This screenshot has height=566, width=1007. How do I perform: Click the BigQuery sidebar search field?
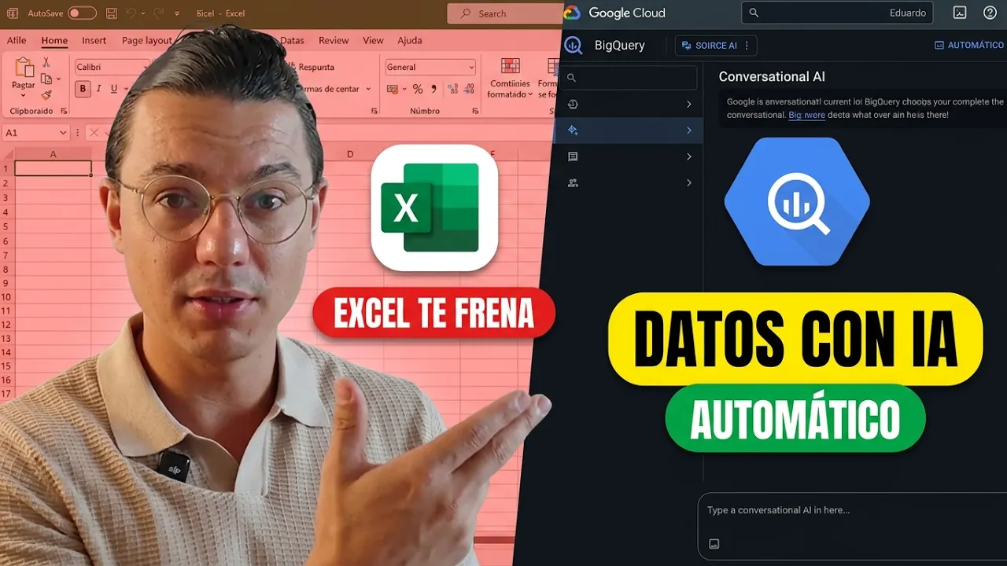pos(630,78)
